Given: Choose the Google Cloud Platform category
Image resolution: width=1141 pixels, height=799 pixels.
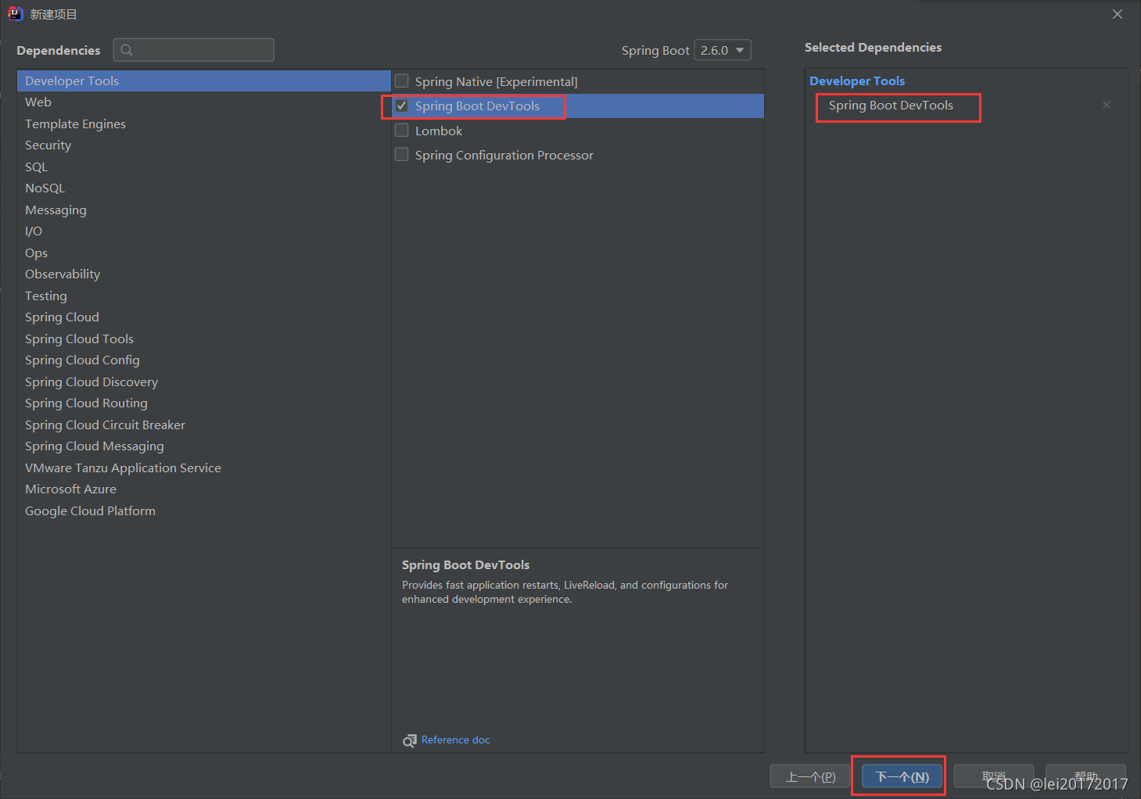Looking at the screenshot, I should 204,511.
